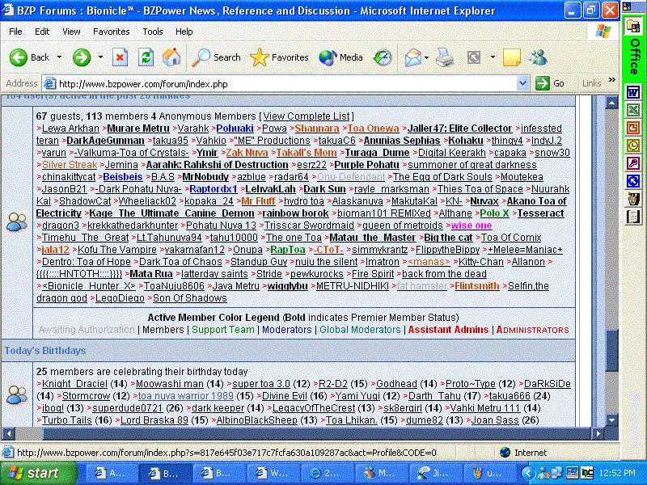647x485 pixels.
Task: Click the Windows Start button
Action: tap(32, 473)
